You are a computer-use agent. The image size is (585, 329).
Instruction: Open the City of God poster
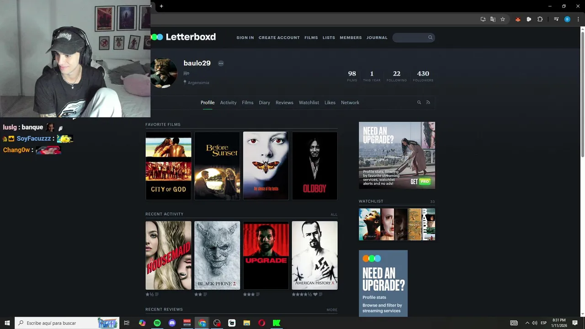tap(168, 166)
